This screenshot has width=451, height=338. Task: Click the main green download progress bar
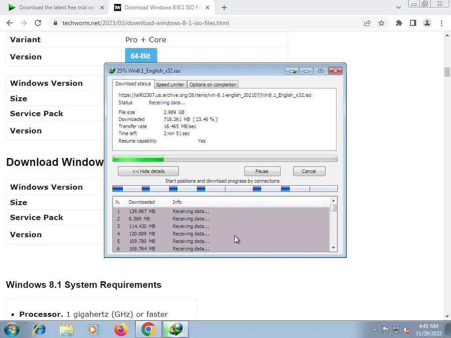(x=225, y=158)
